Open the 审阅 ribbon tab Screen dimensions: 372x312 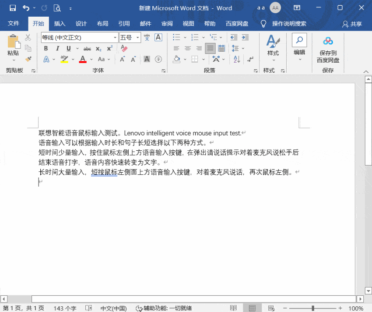pyautogui.click(x=167, y=24)
